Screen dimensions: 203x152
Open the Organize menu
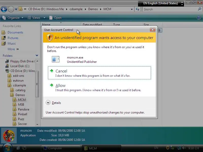coord(13,18)
